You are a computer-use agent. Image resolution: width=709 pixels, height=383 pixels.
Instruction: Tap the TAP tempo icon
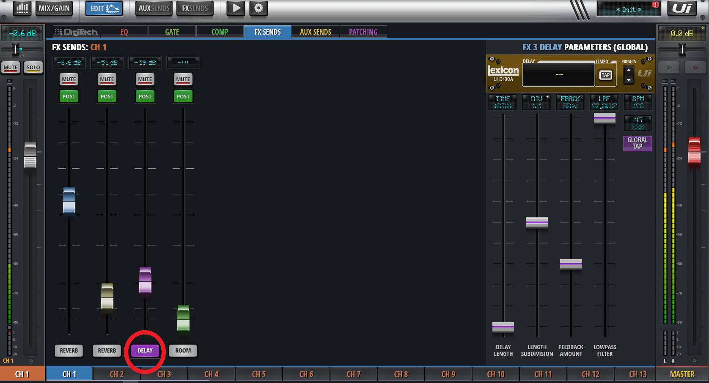[x=606, y=75]
